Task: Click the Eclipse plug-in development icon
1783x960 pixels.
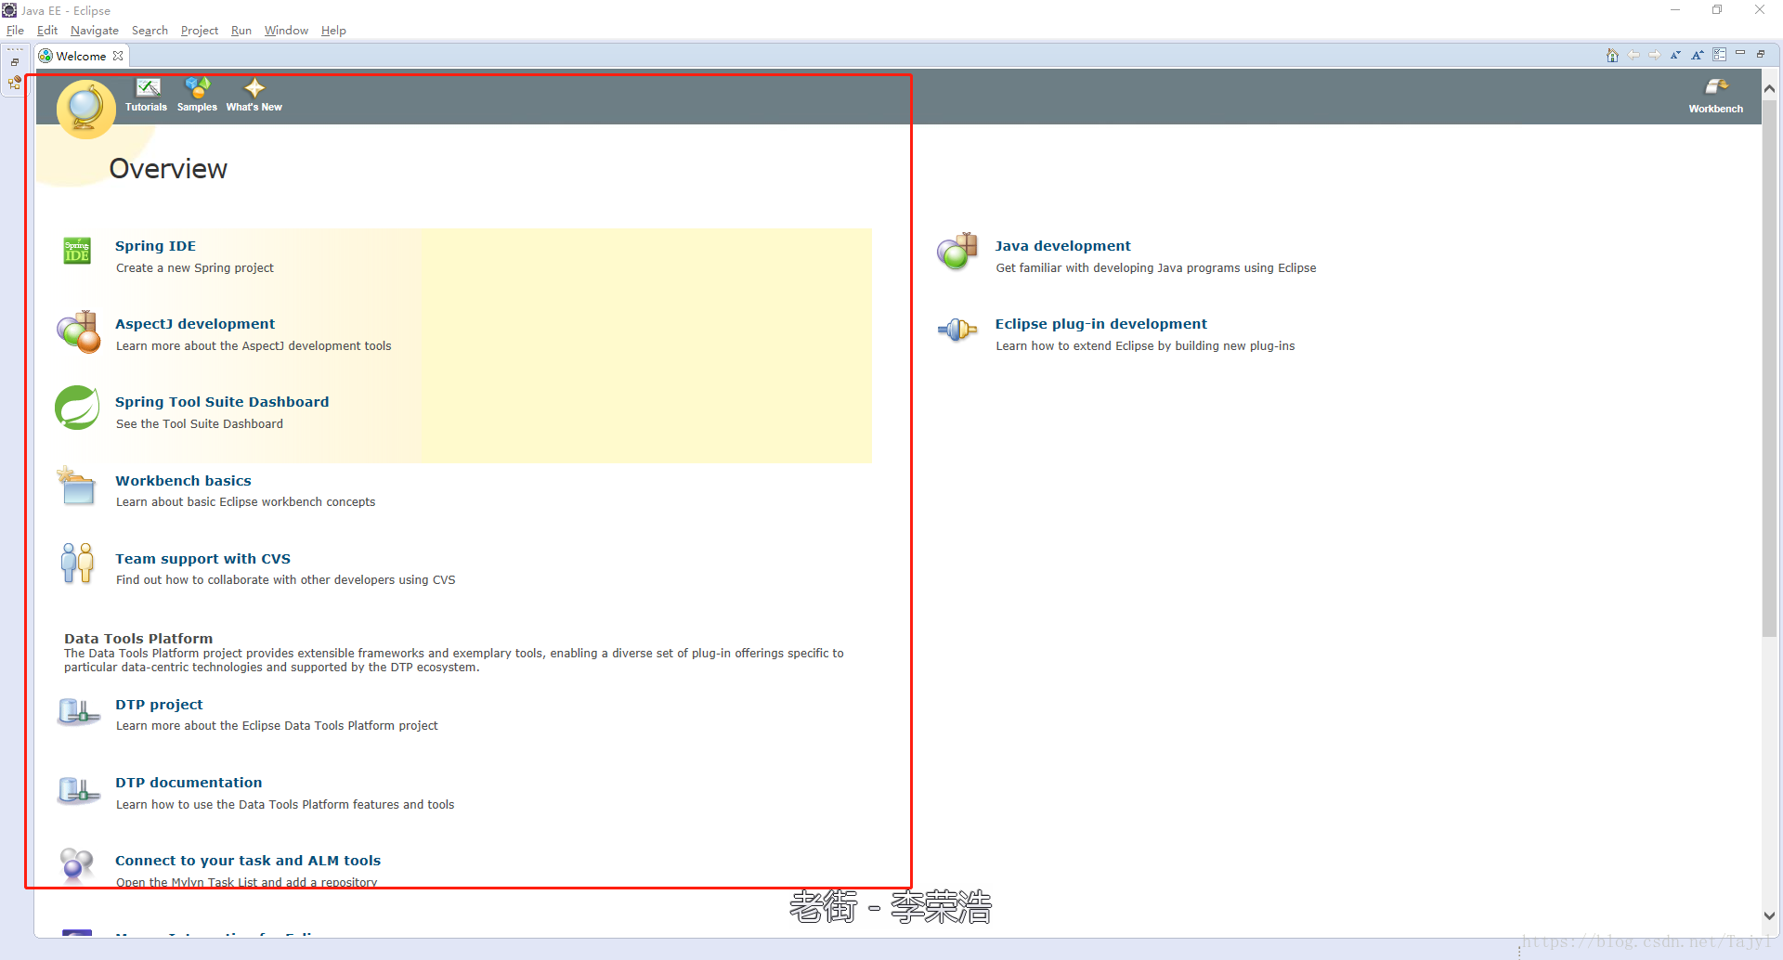Action: 957,330
